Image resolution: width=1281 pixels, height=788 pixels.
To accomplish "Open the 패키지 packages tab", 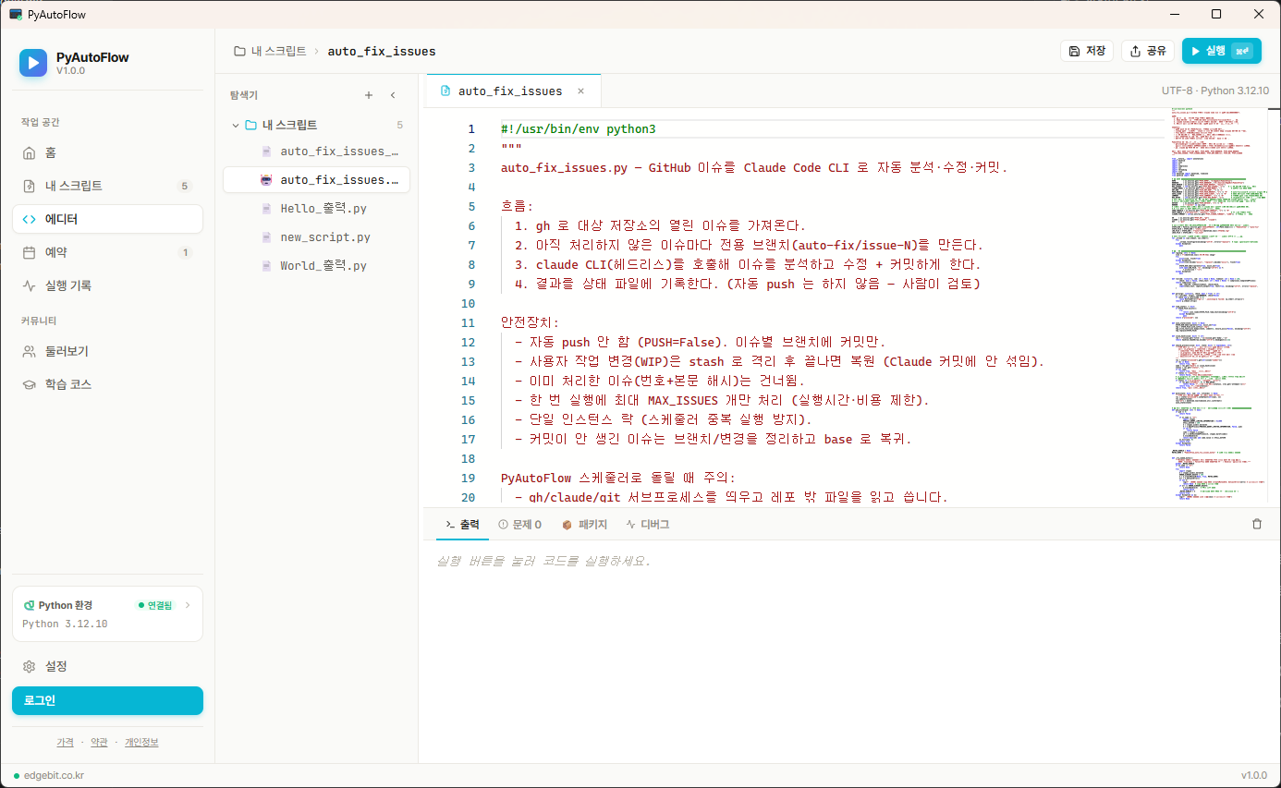I will [584, 525].
